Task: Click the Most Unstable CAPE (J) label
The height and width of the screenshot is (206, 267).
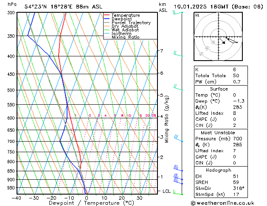Action: [206, 157]
